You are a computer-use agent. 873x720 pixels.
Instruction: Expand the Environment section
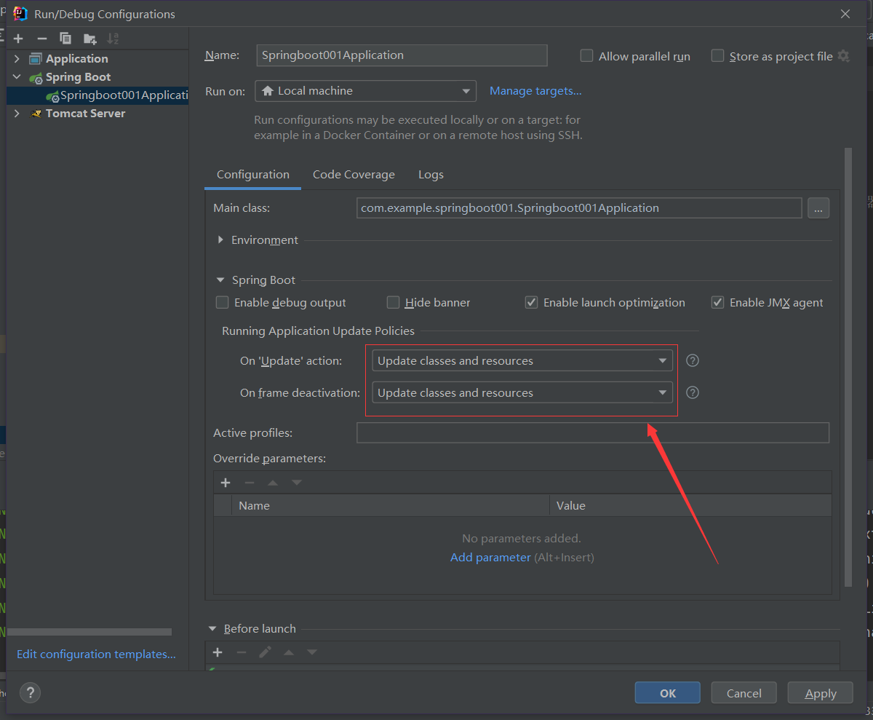pos(220,240)
